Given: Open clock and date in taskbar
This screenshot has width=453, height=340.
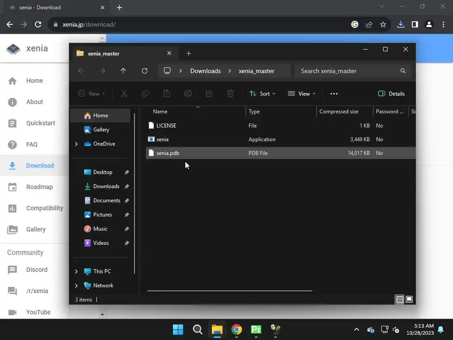Looking at the screenshot, I should pyautogui.click(x=420, y=329).
